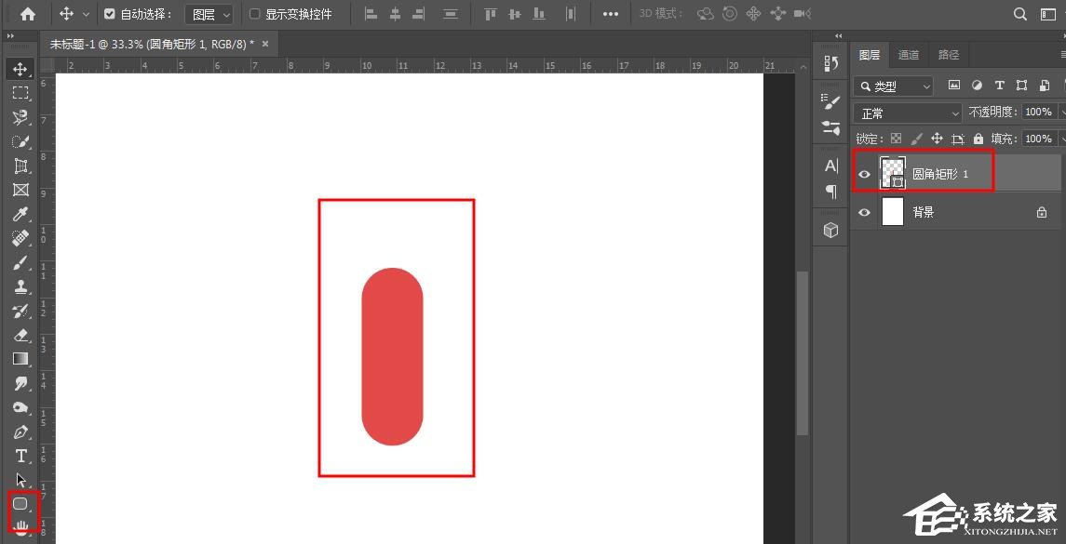Select the Pen tool

(20, 431)
